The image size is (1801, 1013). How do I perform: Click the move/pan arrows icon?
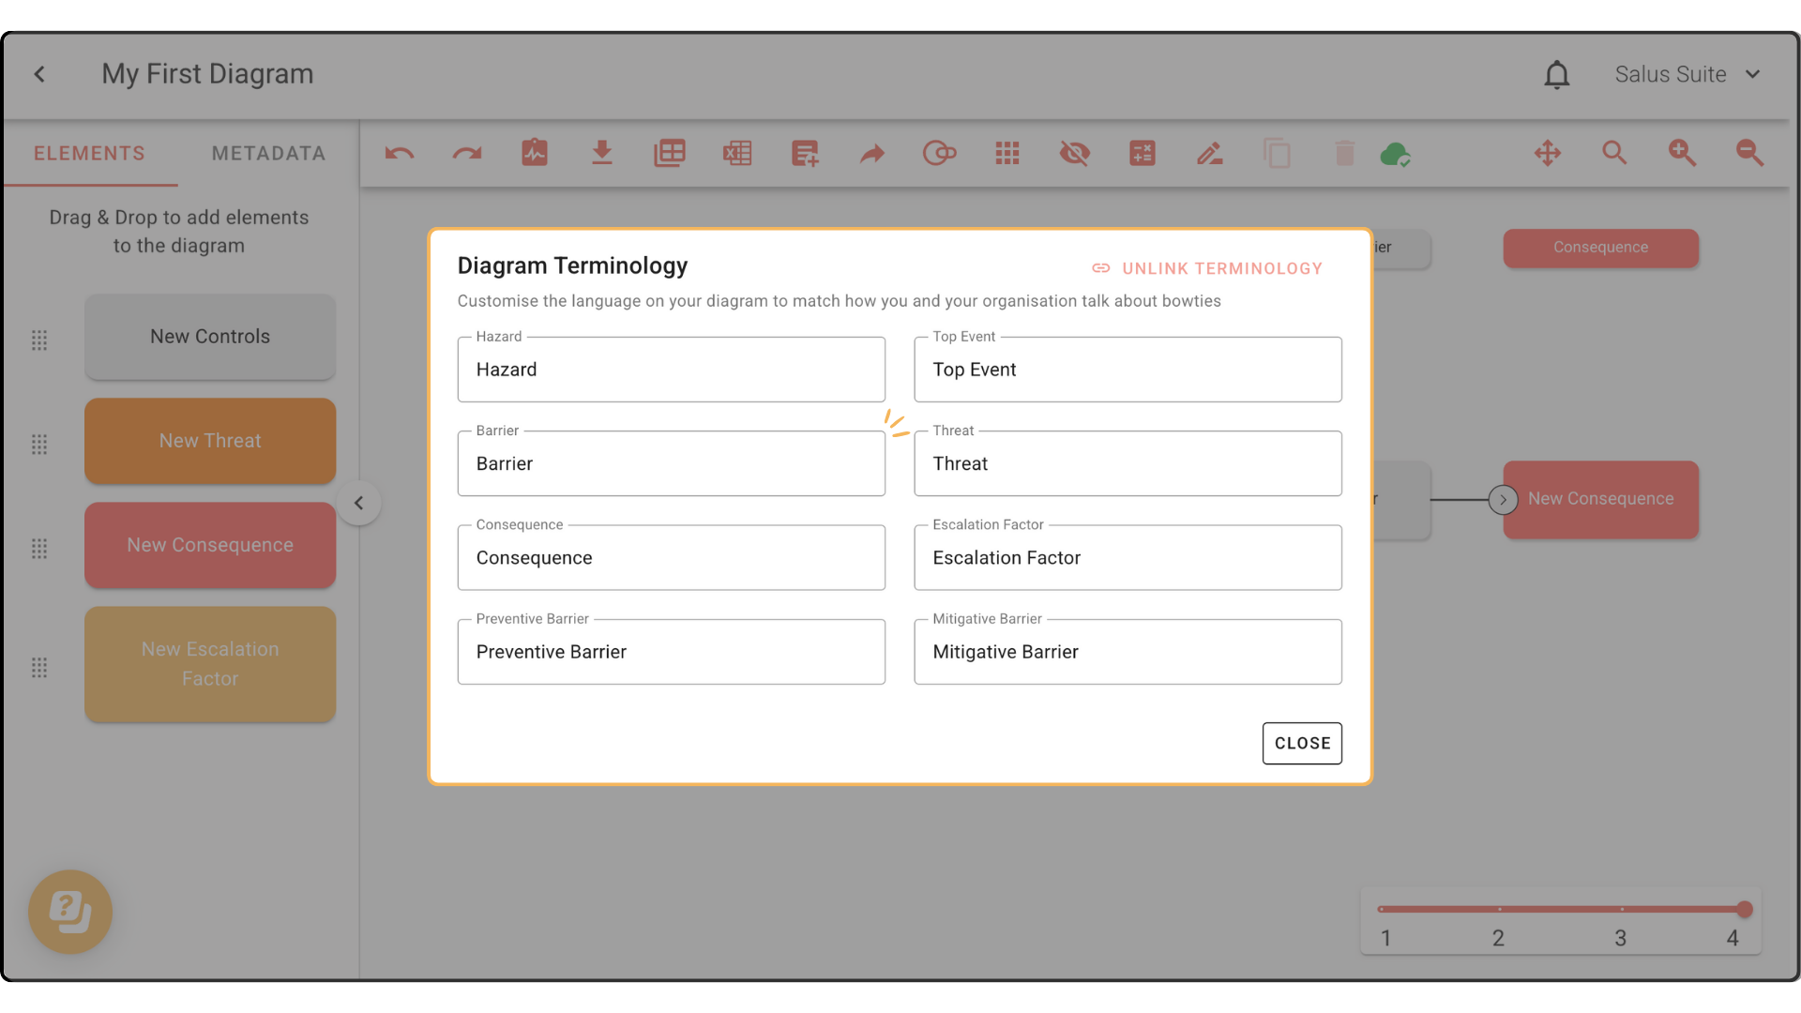pos(1548,153)
